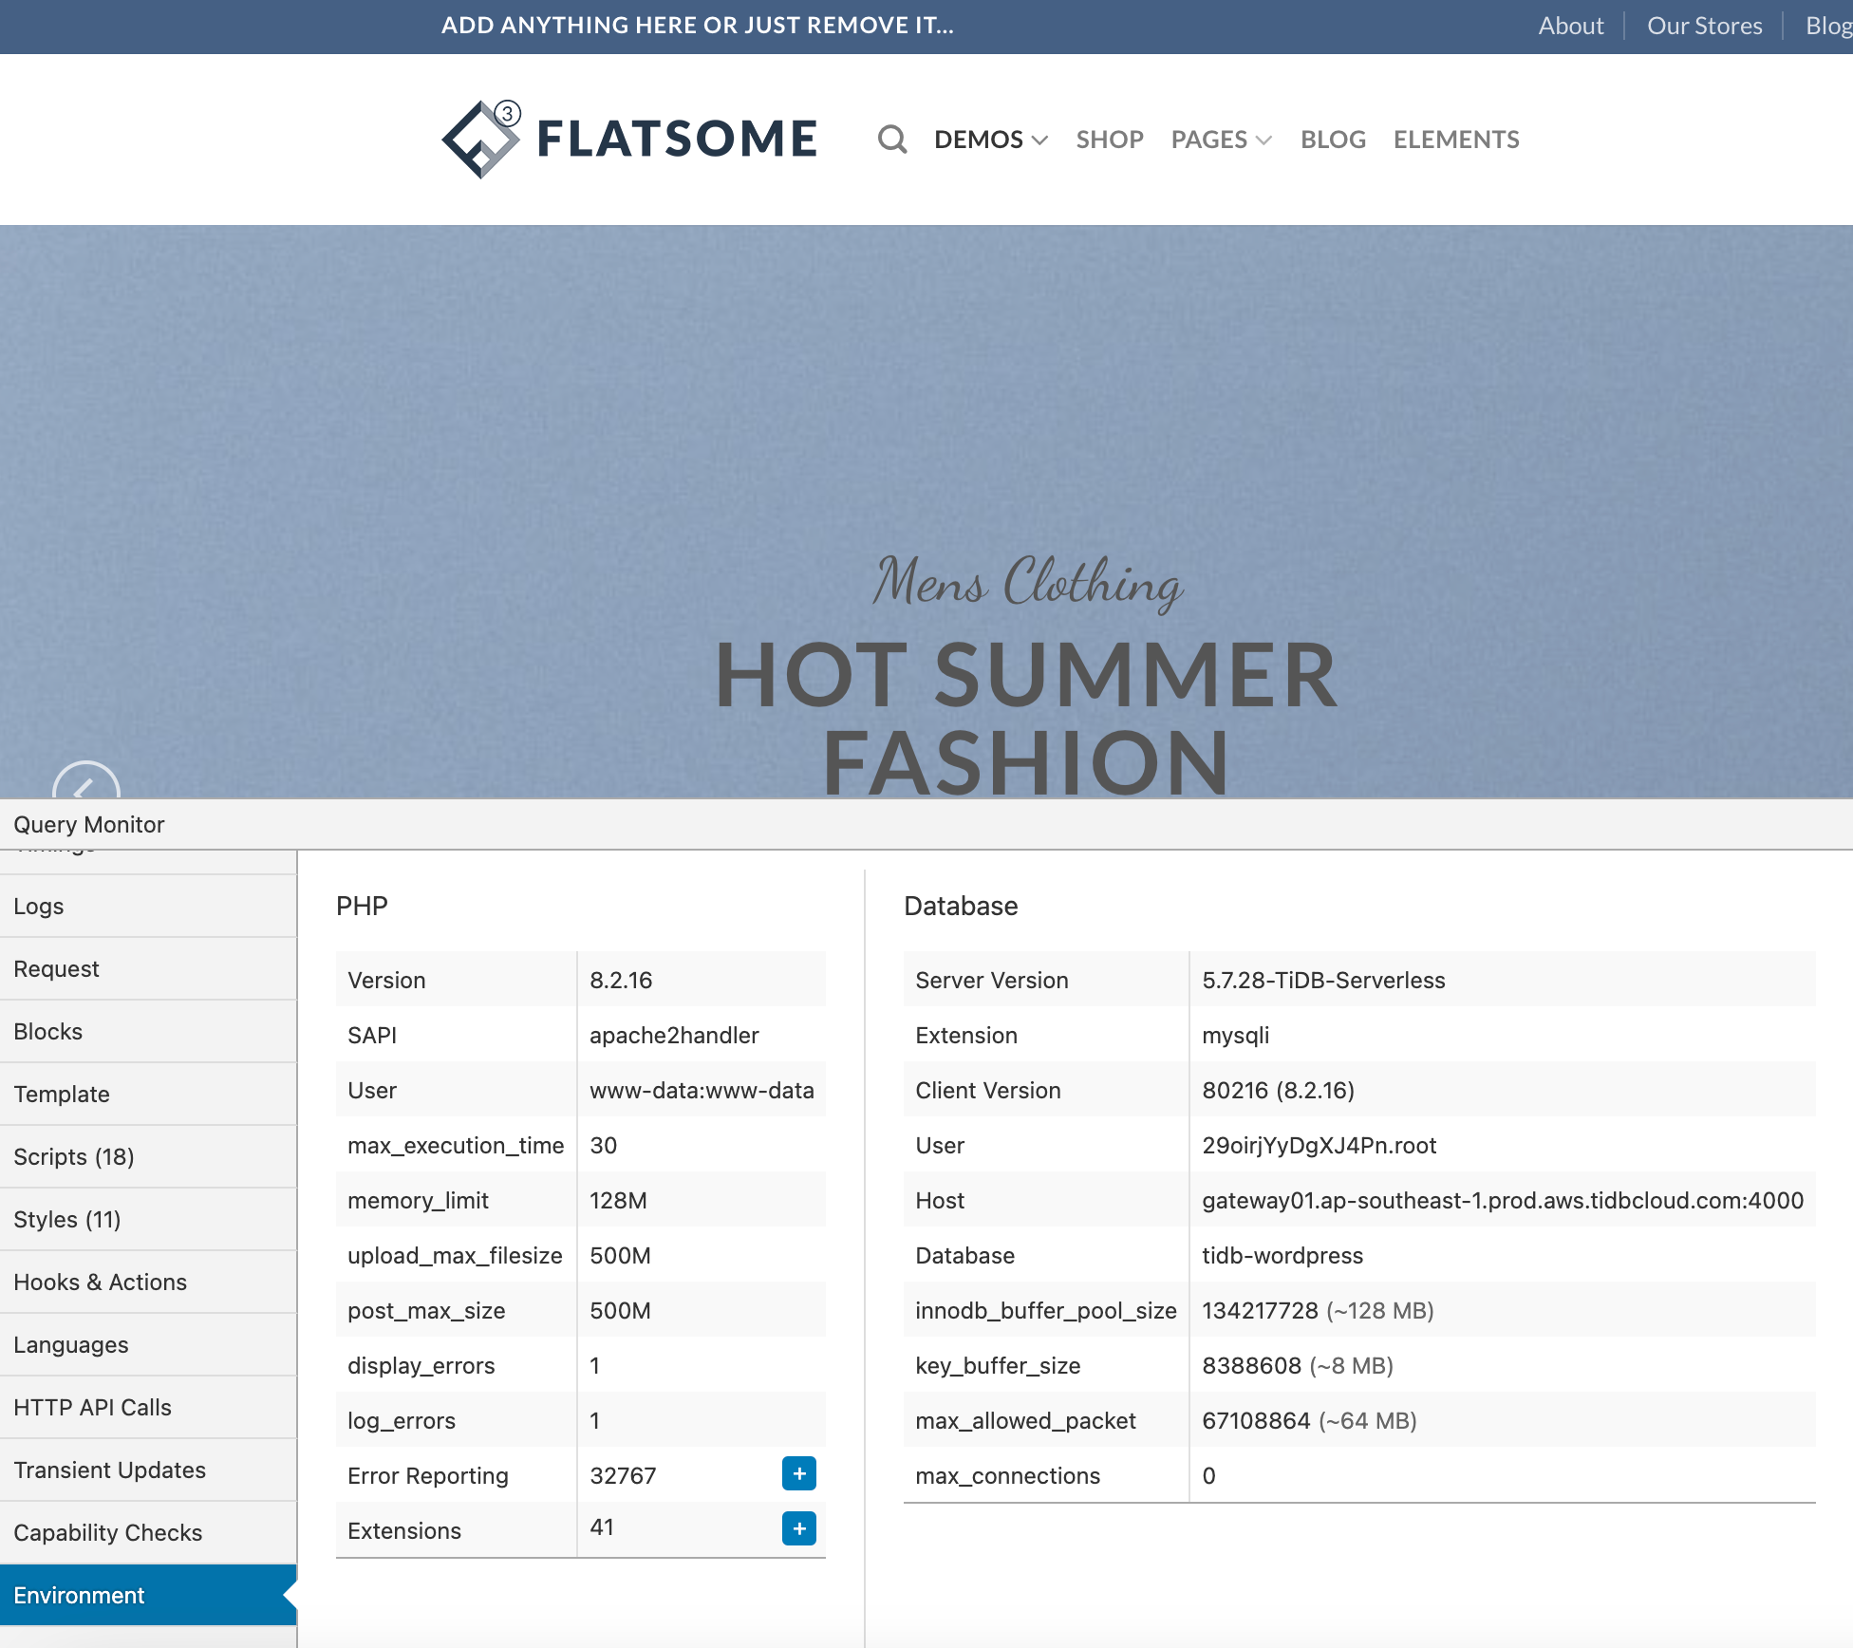
Task: Click the PHP section heading
Action: (x=362, y=906)
